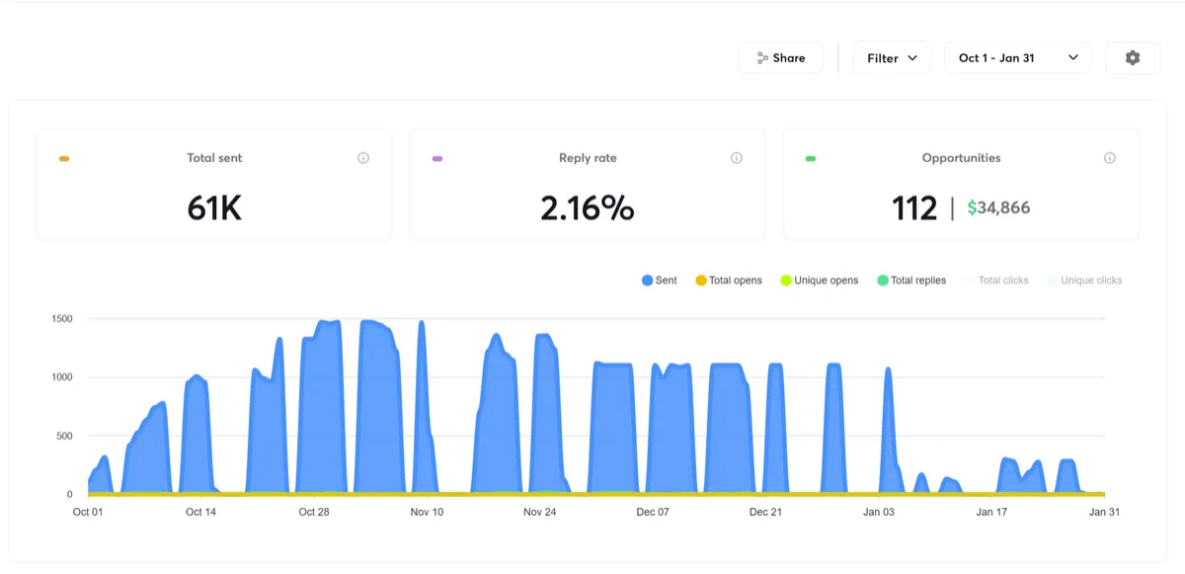
Task: Toggle the Total opens legend series
Action: 729,281
